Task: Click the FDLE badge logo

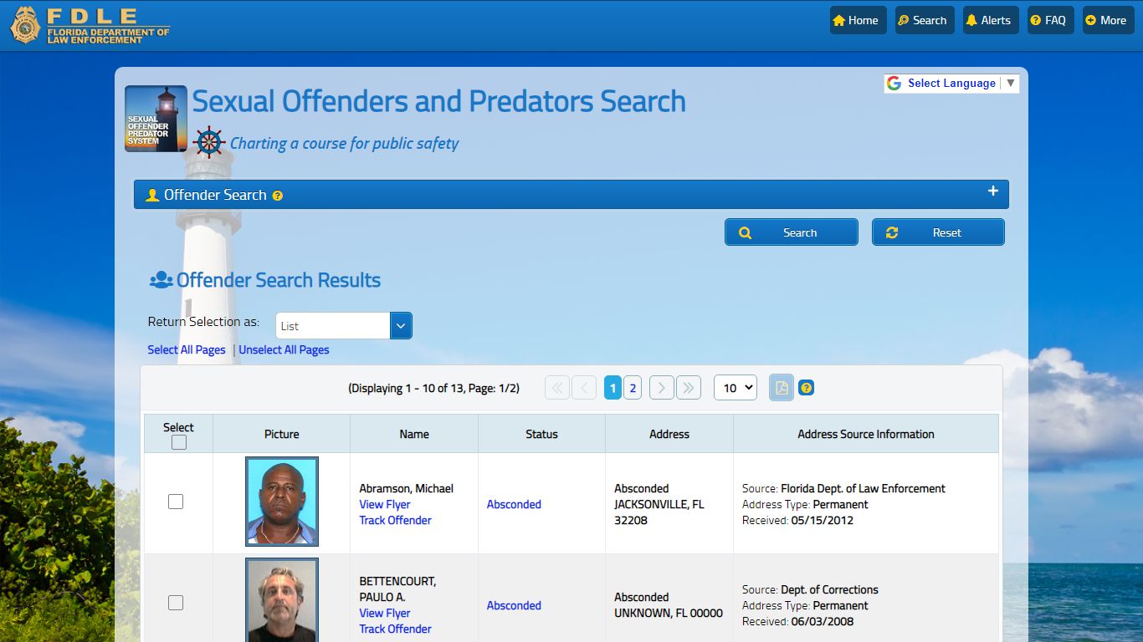Action: point(25,25)
